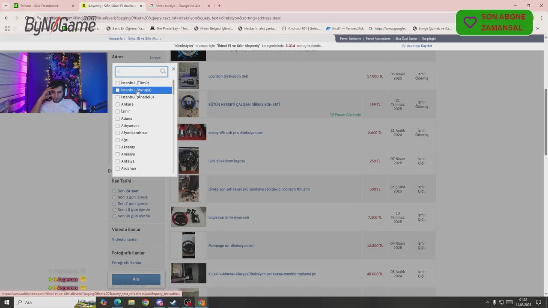Check İstanbul (Anadolu) checkbox
Image resolution: width=548 pixels, height=308 pixels.
tap(118, 97)
